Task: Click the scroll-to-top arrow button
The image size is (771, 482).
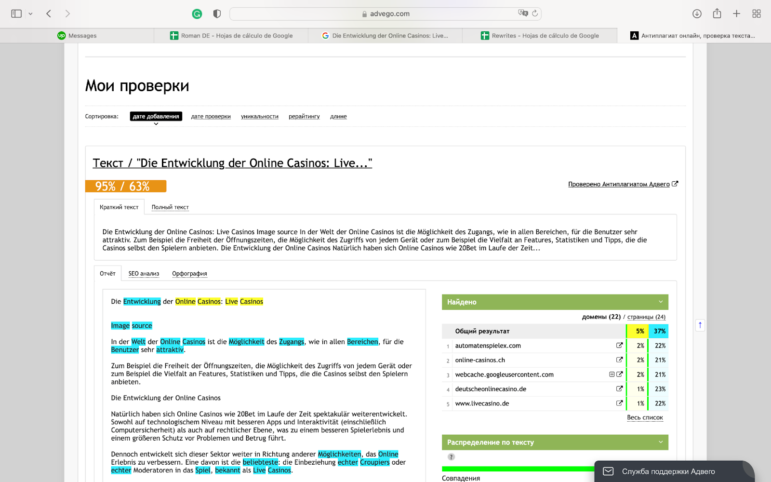Action: coord(700,325)
